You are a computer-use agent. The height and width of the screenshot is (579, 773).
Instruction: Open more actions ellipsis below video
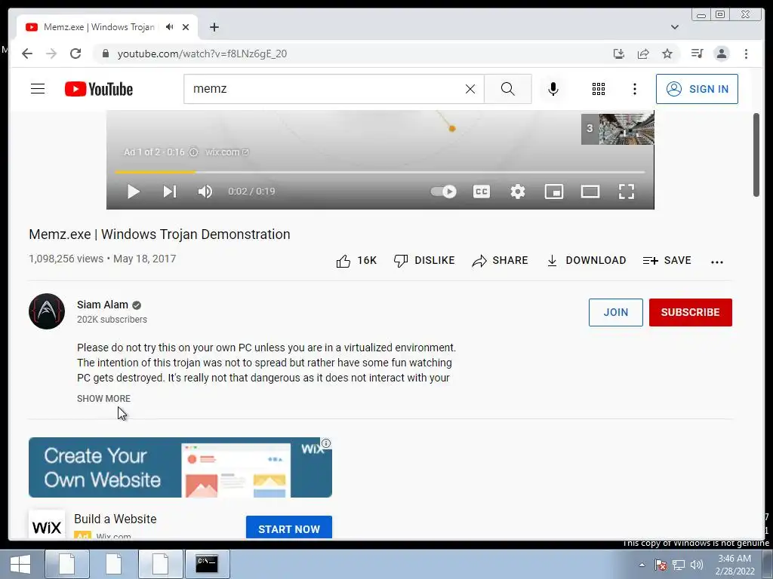point(717,262)
